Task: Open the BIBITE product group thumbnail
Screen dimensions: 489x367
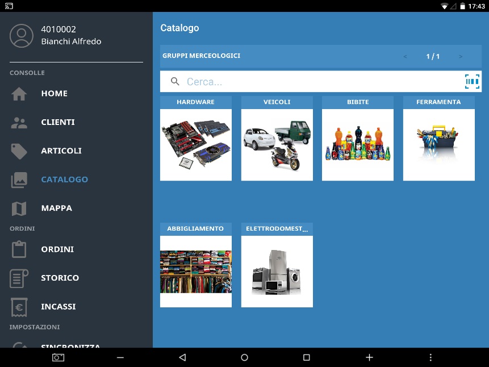Action: [358, 145]
